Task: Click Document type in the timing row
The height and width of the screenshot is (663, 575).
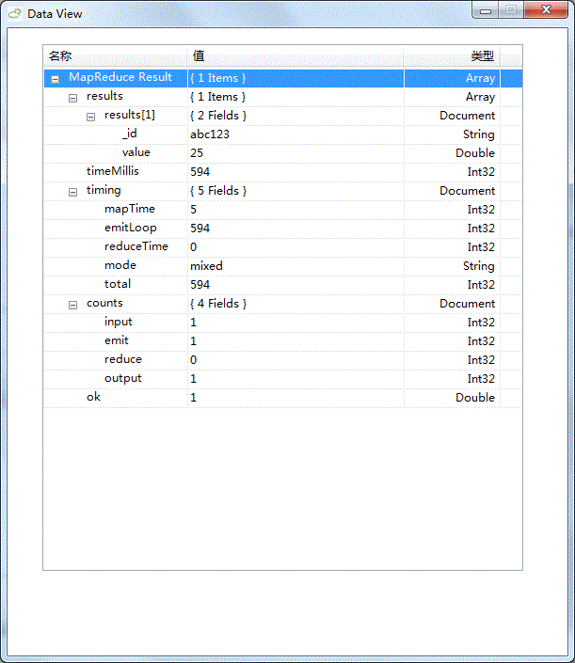Action: point(467,191)
